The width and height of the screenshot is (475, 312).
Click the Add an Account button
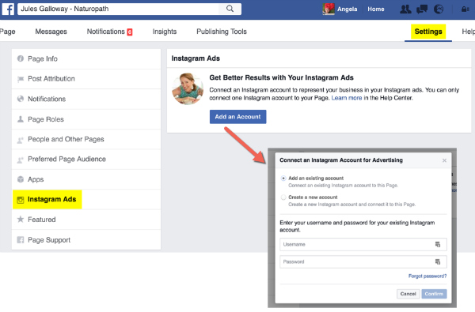click(x=237, y=117)
